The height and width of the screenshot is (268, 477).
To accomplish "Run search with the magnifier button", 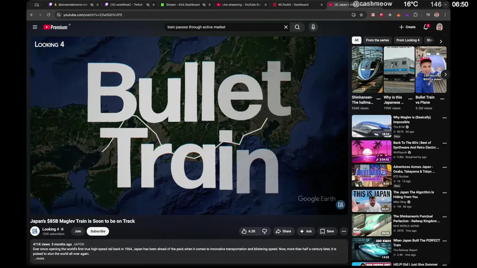I will 297,27.
